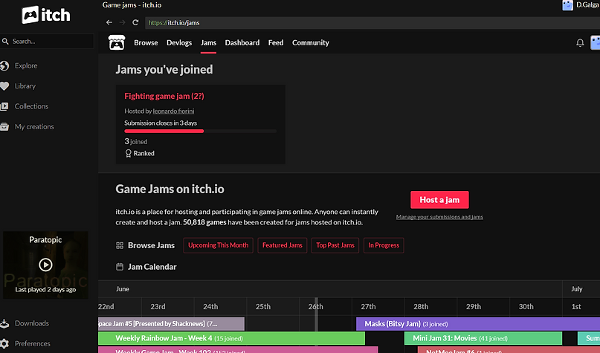
Task: Open the Browse menu item
Action: point(146,43)
